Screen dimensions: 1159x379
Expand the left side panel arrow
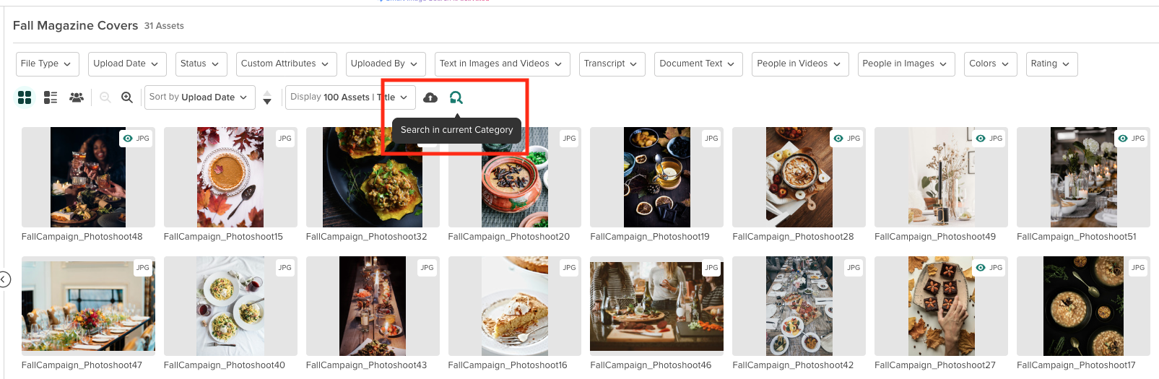coord(4,279)
